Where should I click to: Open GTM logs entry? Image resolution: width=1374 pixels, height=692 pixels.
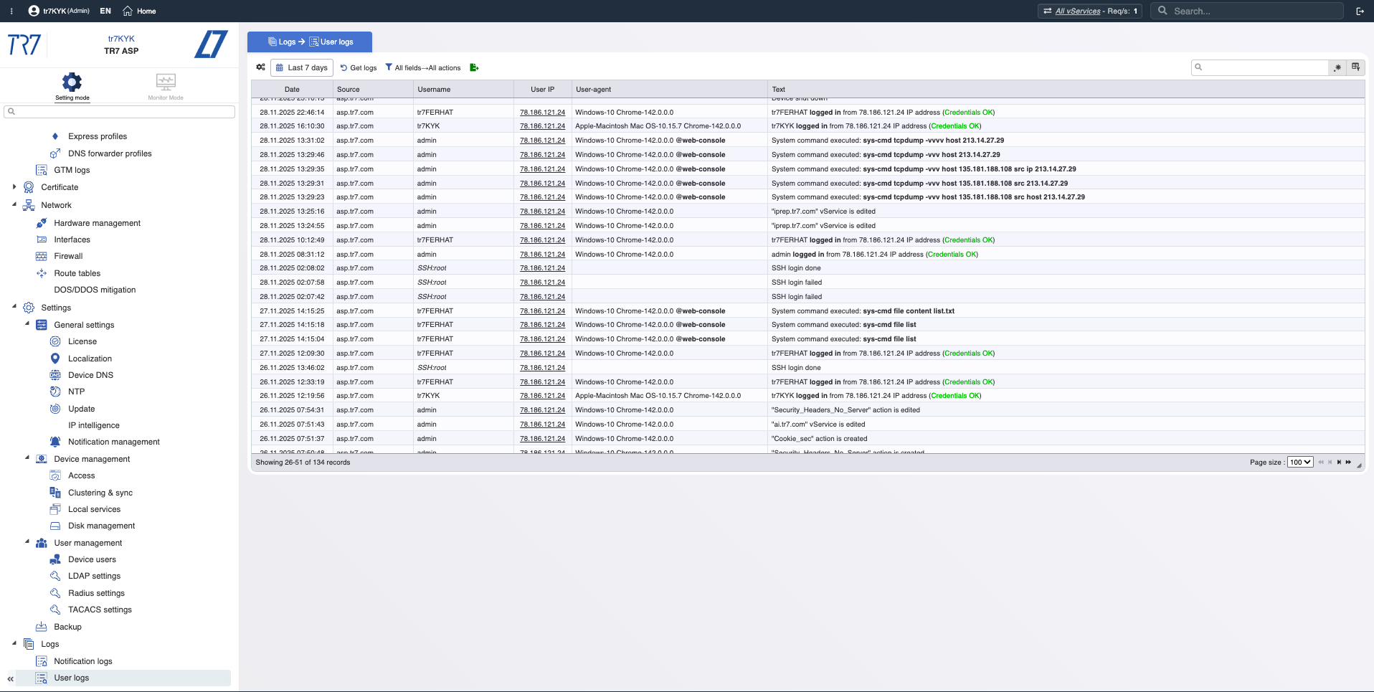tap(72, 170)
